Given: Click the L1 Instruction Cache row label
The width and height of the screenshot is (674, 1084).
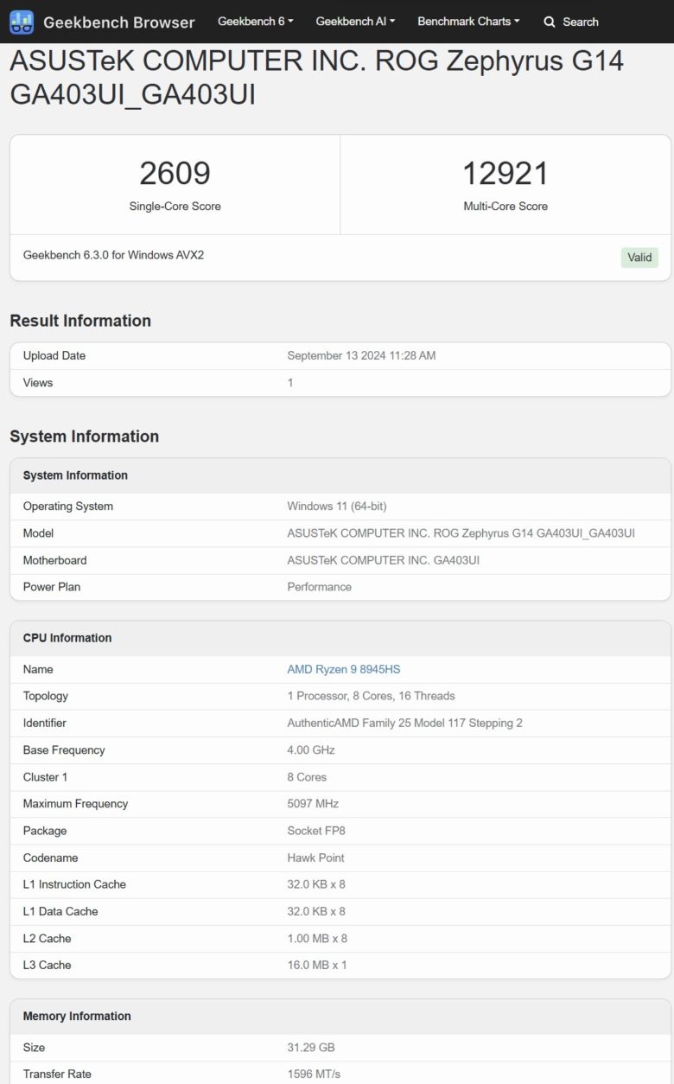Looking at the screenshot, I should pyautogui.click(x=74, y=884).
